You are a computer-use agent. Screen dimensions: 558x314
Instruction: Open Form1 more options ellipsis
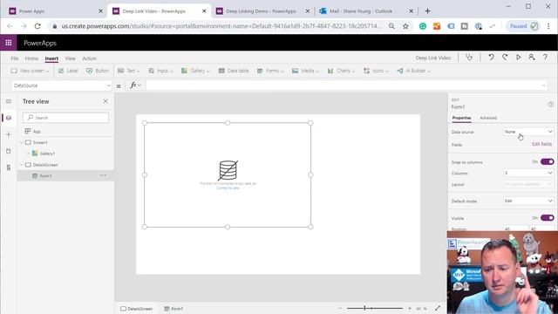103,175
